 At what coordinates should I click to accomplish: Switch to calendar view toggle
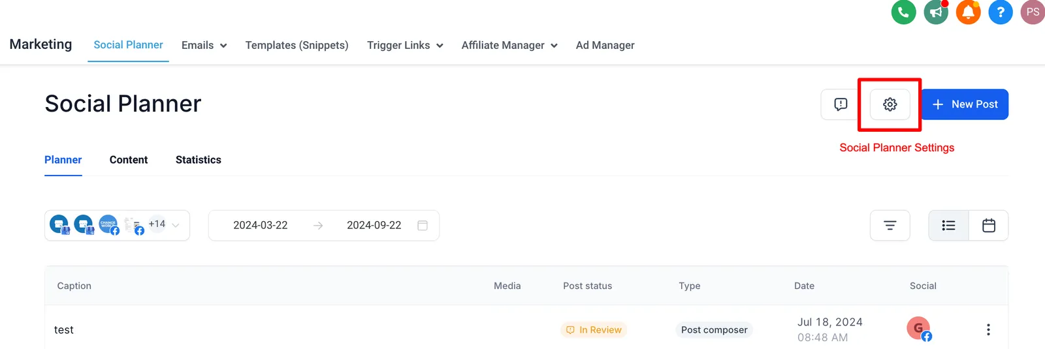(x=989, y=225)
